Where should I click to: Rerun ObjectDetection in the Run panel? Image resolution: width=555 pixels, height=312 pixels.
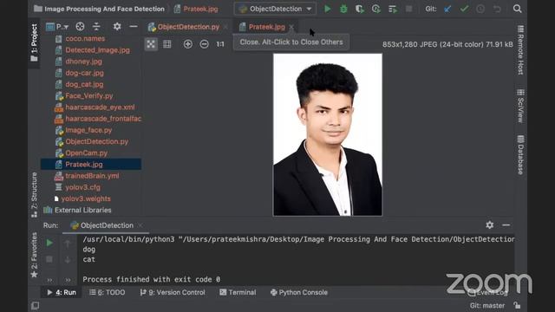49,243
